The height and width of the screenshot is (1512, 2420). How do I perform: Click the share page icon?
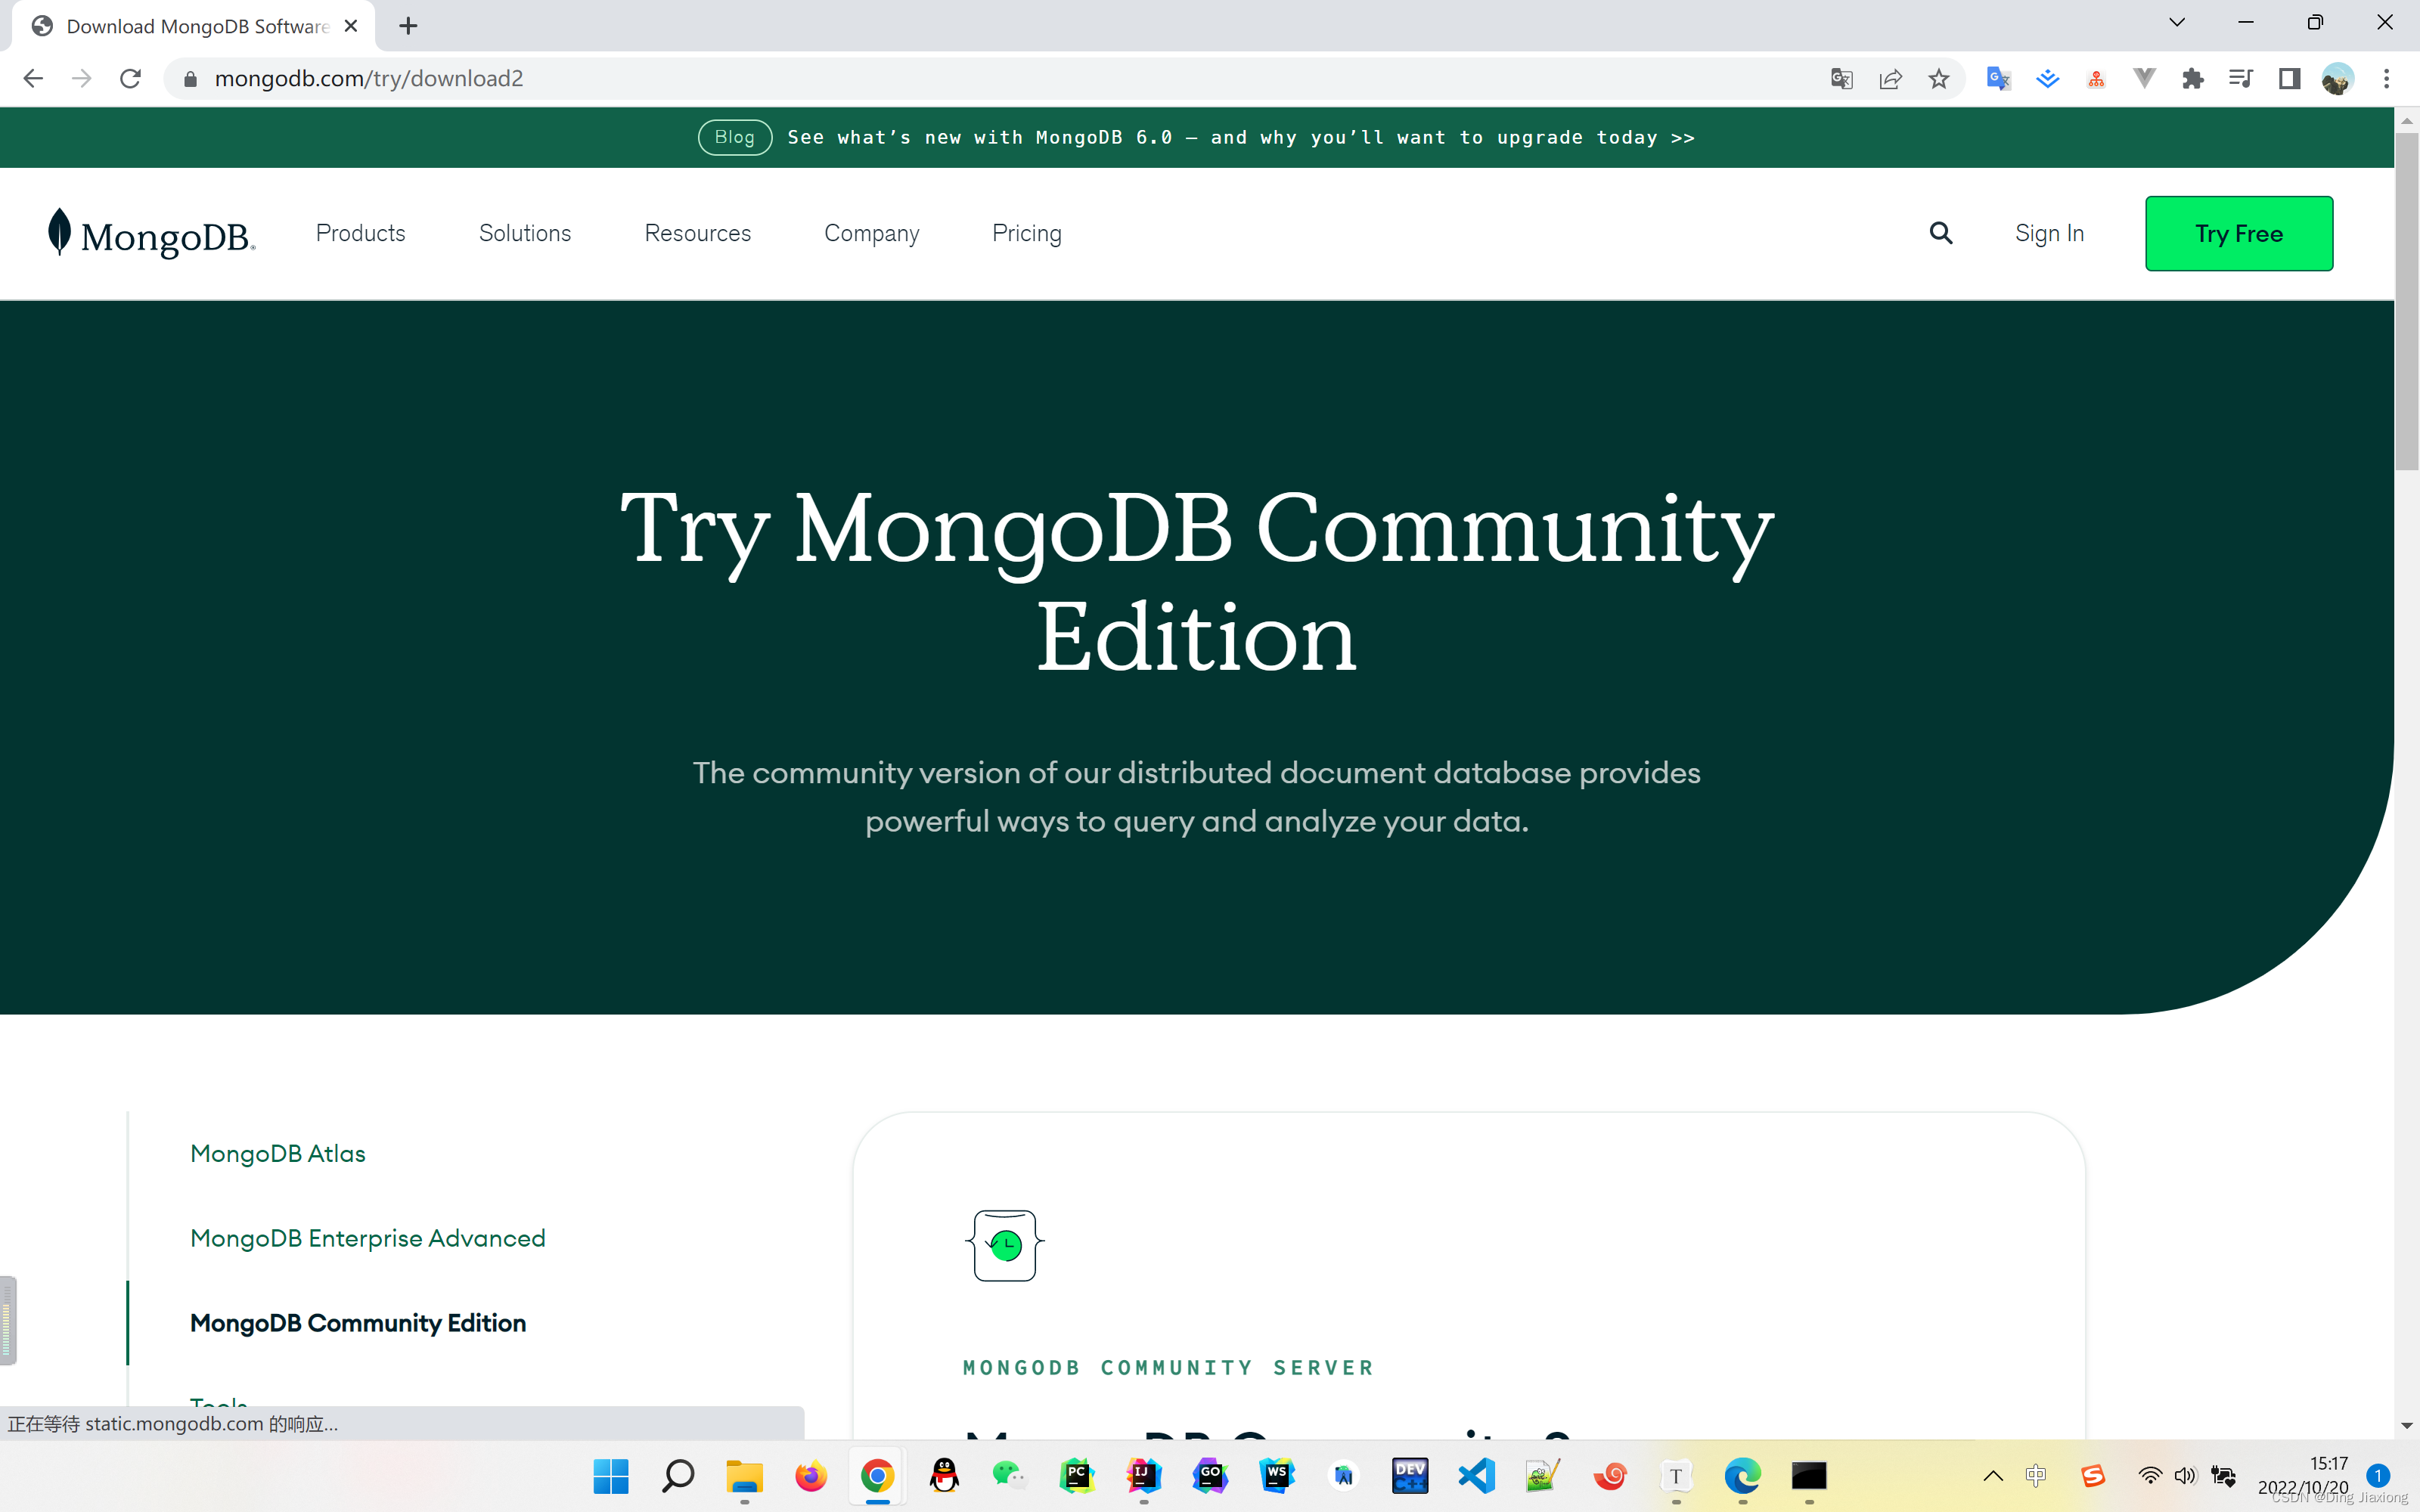tap(1890, 78)
